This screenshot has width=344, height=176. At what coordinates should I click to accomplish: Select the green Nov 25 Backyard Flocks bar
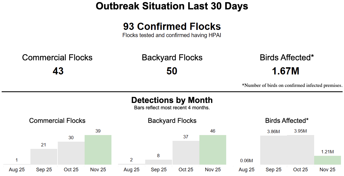(213, 150)
